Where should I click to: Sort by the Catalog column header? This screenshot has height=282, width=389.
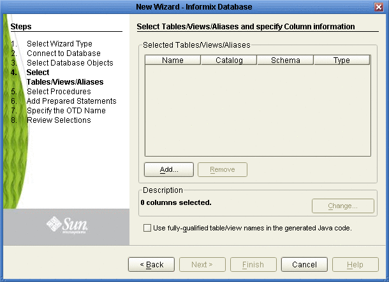(x=229, y=60)
